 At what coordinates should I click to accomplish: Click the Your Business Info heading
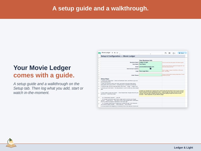(146, 60)
